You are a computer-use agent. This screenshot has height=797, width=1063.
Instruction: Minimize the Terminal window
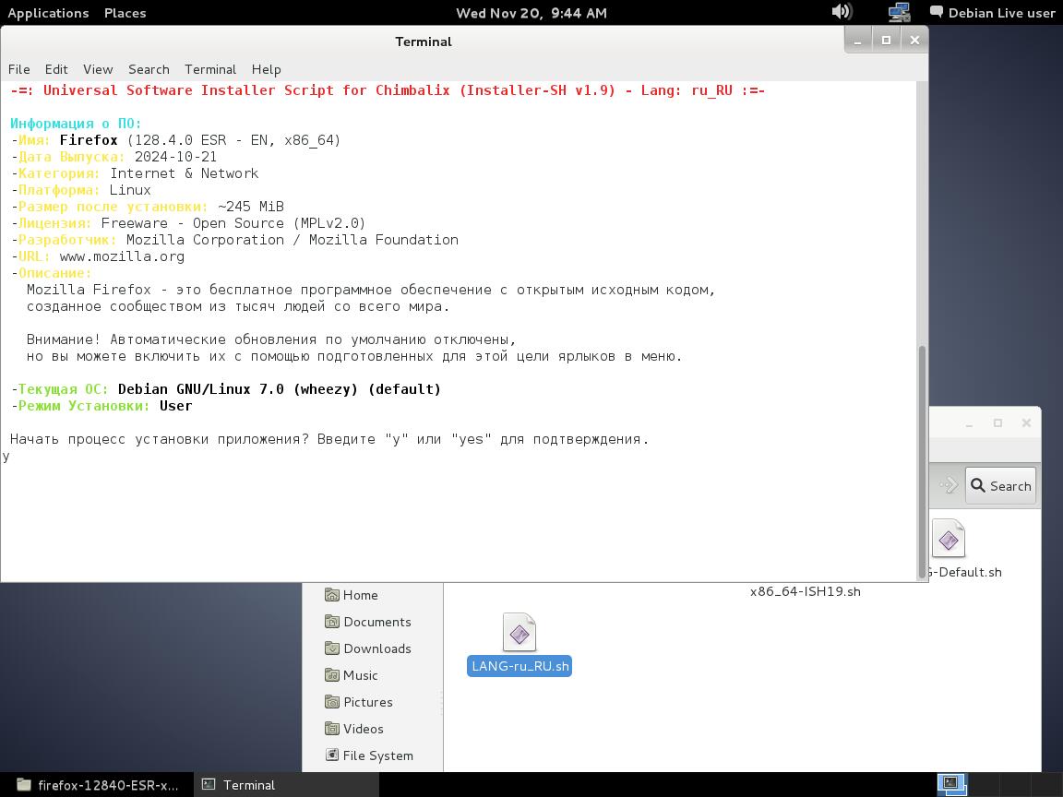click(857, 41)
